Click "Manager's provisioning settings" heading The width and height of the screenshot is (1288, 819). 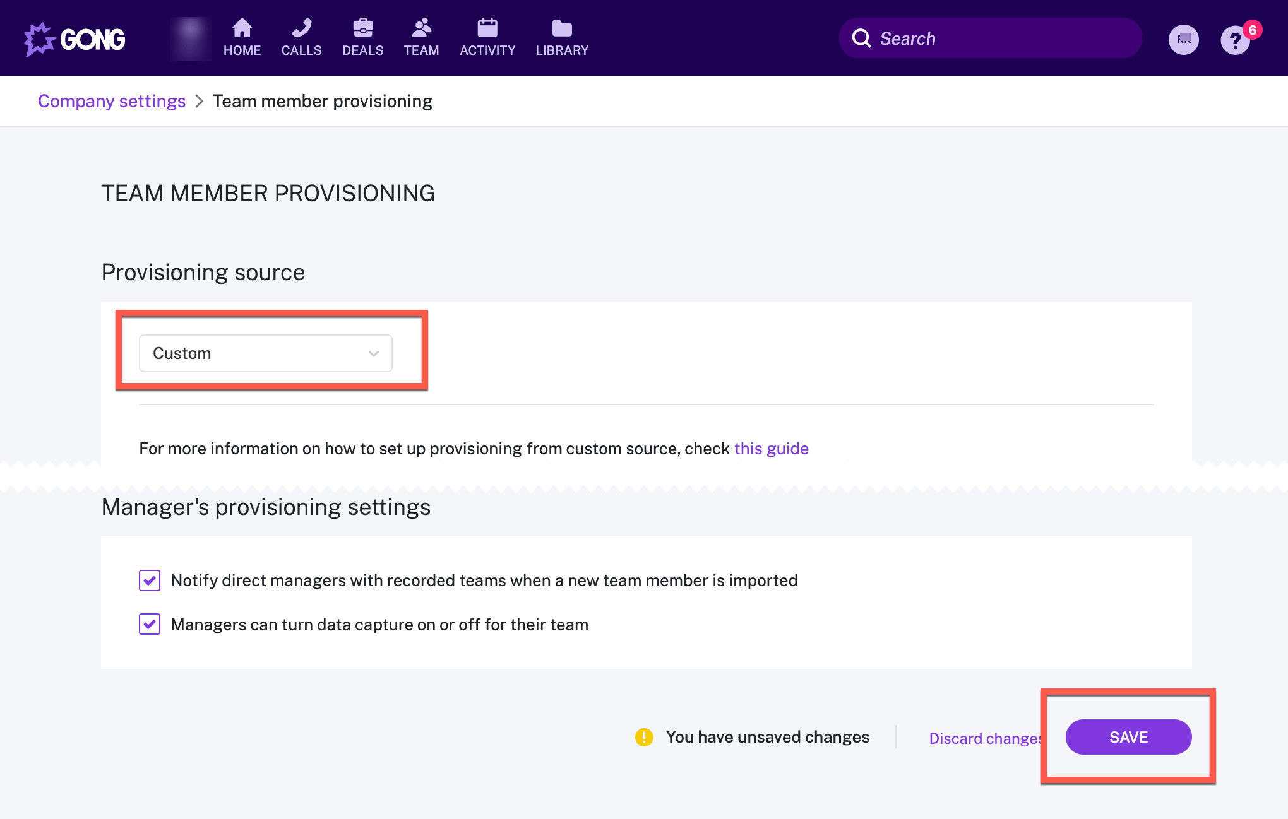click(x=266, y=507)
